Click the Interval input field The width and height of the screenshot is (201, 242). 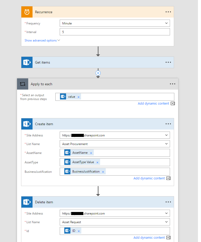coord(114,32)
